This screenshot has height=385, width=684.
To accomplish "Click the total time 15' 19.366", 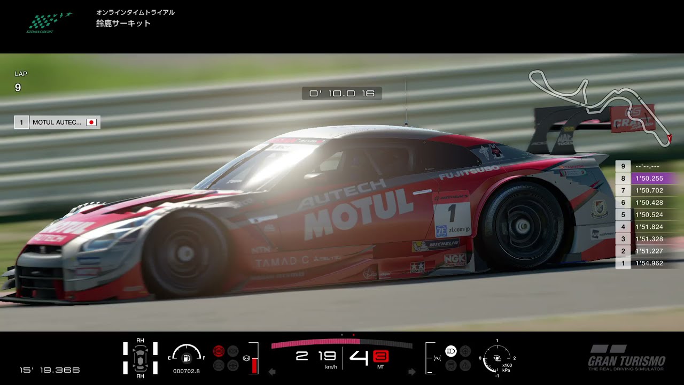I will pyautogui.click(x=50, y=370).
